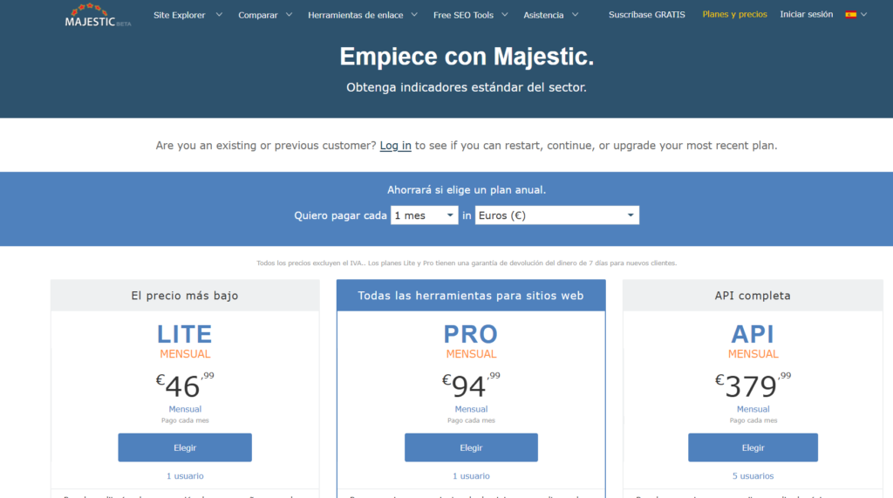893x498 pixels.
Task: Click Iniciar sesión
Action: pyautogui.click(x=806, y=15)
